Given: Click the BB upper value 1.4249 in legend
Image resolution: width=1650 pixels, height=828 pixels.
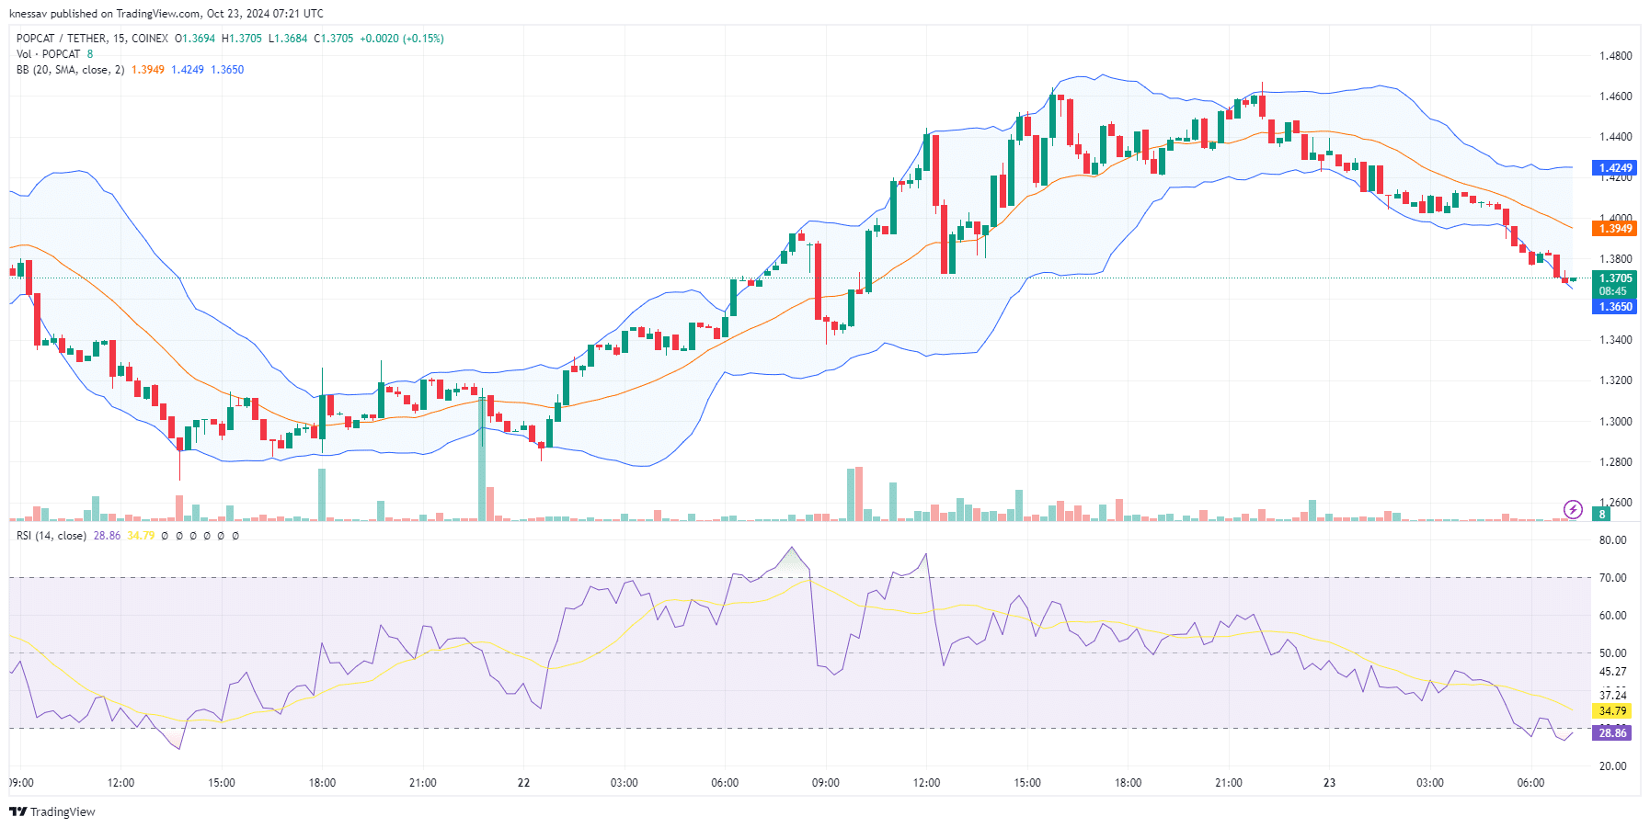Looking at the screenshot, I should [188, 70].
